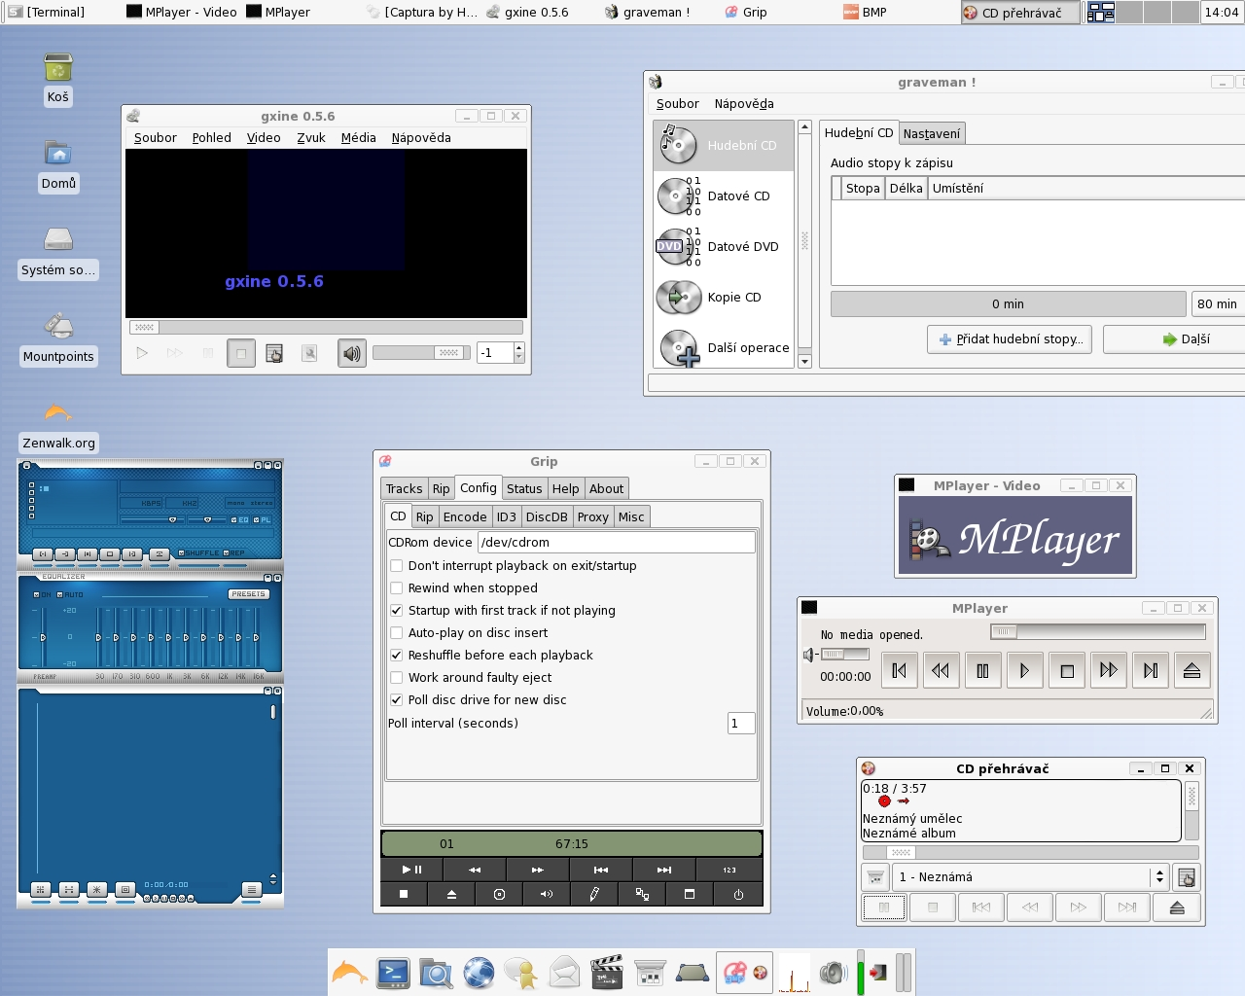1245x996 pixels.
Task: Uncheck Poll disc drive for new disc
Action: (396, 700)
